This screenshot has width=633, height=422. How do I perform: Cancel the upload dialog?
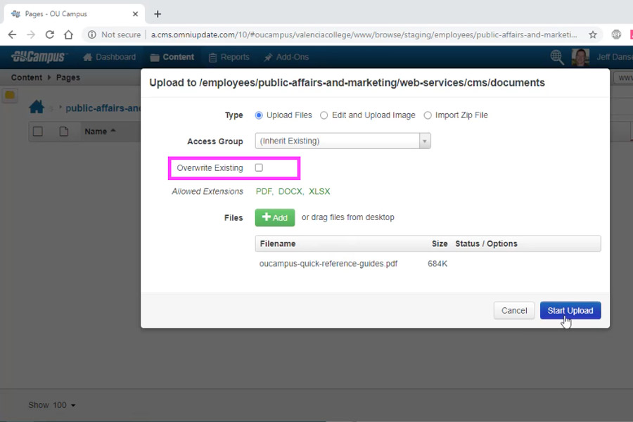514,310
